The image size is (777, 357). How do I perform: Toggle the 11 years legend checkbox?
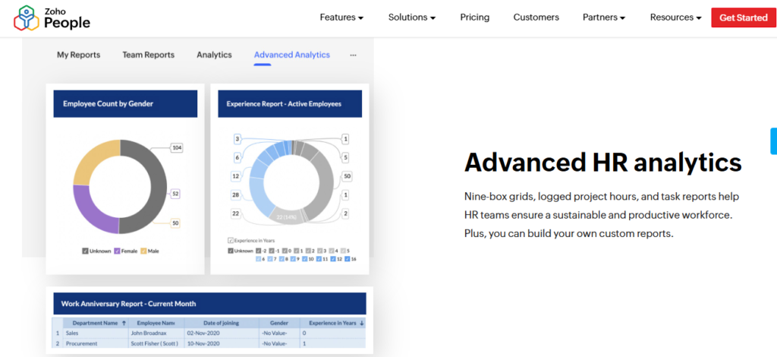coord(319,259)
